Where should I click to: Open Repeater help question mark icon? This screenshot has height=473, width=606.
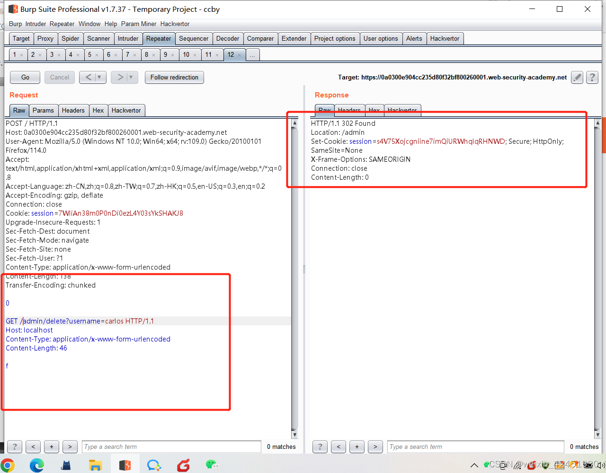pos(592,78)
